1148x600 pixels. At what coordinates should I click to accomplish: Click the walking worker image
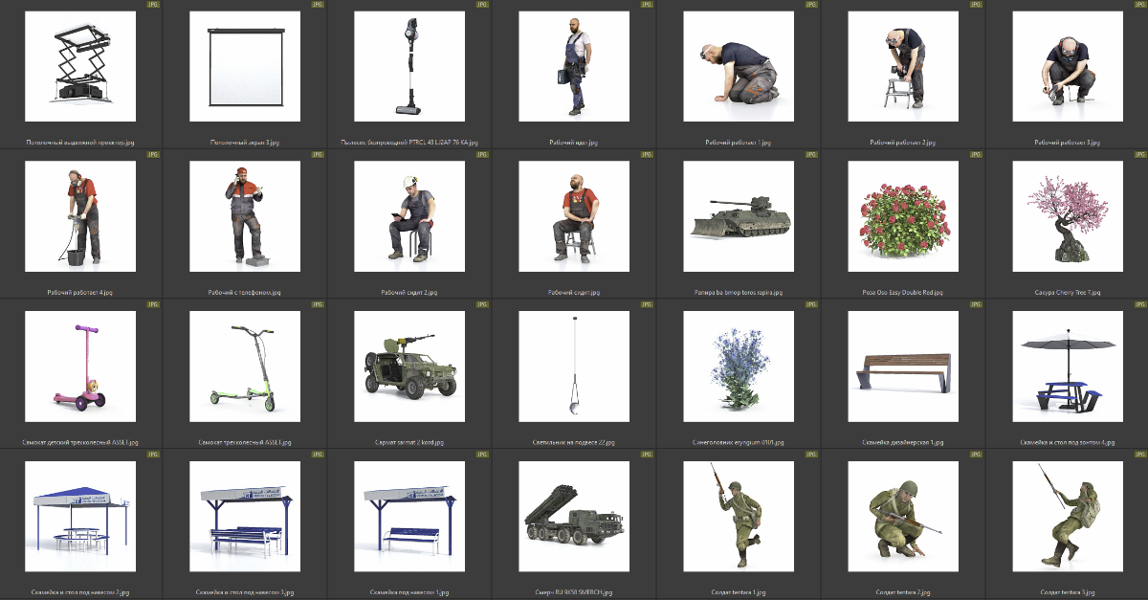point(575,66)
